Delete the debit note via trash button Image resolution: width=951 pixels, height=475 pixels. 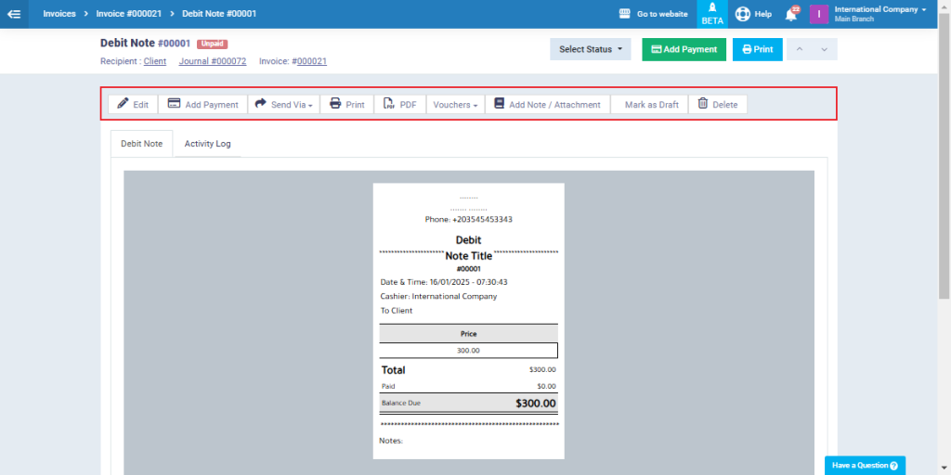(718, 104)
